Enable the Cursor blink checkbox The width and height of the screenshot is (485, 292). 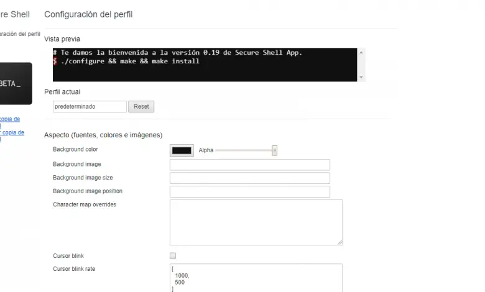click(x=173, y=255)
